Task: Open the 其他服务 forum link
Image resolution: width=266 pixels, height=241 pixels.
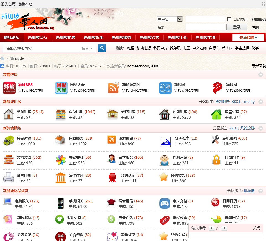Action: pyautogui.click(x=178, y=175)
